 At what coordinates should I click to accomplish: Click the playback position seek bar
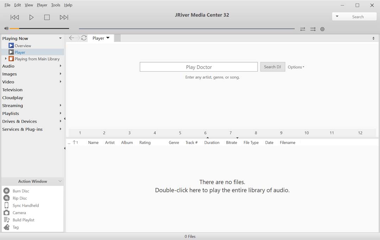[x=186, y=29]
